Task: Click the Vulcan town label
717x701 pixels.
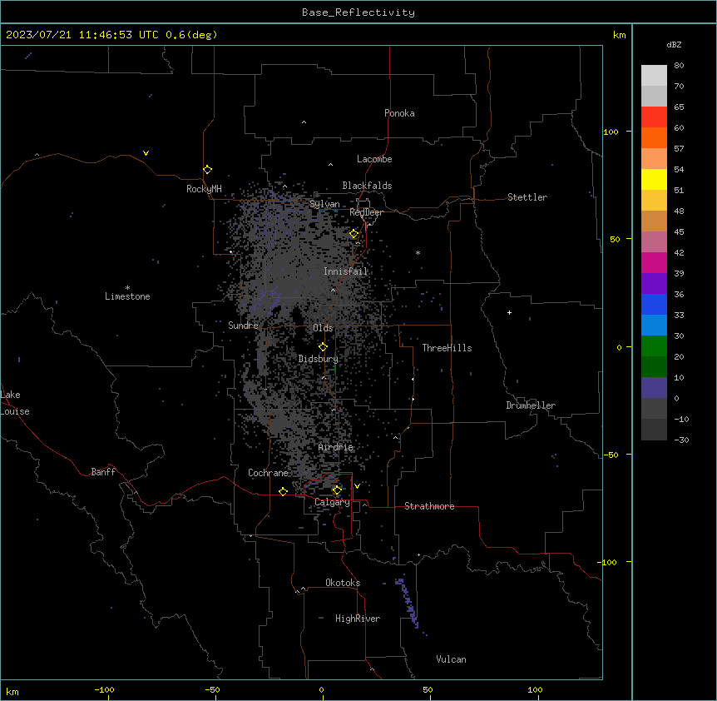Action: 451,659
